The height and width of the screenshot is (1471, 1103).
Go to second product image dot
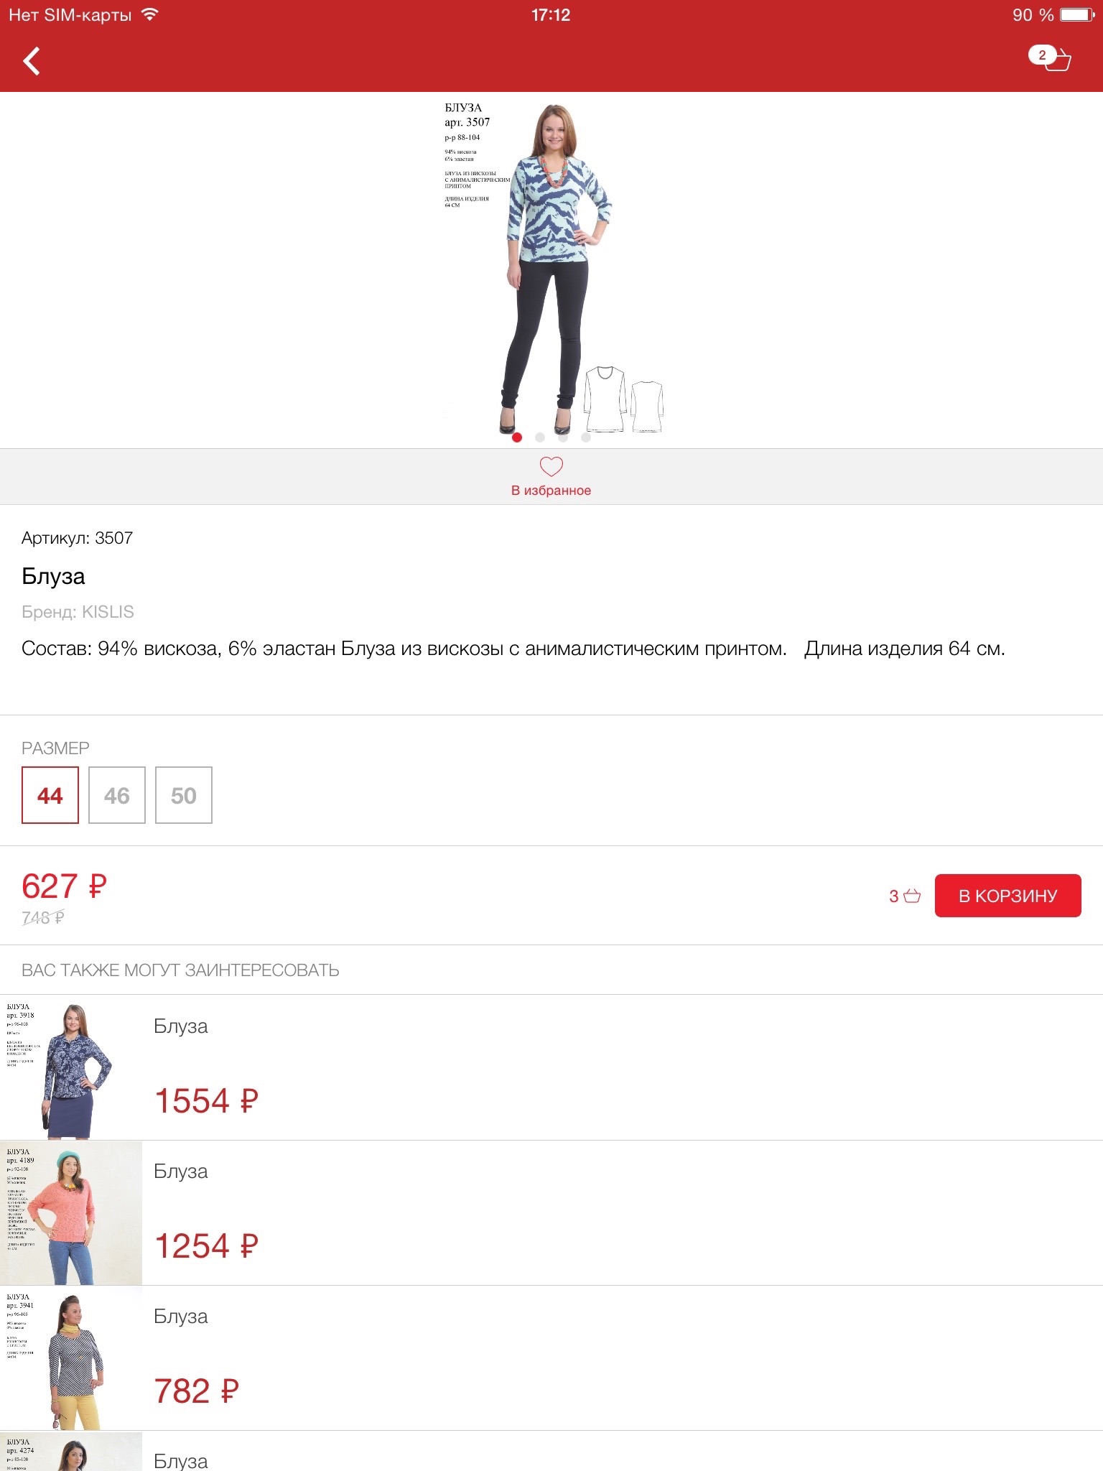(x=540, y=437)
